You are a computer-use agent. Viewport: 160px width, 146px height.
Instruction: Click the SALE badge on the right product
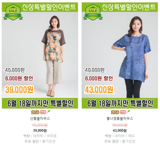tap(93, 12)
